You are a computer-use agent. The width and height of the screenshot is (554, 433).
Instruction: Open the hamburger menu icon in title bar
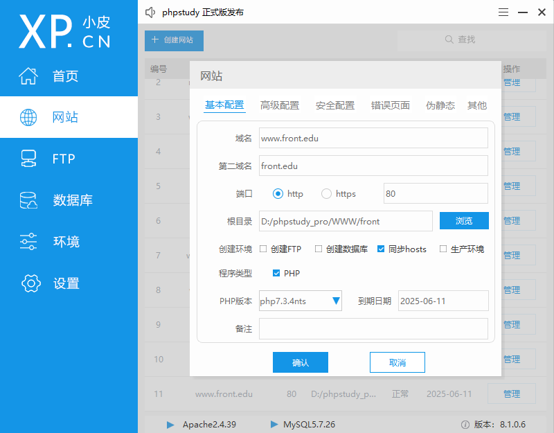point(503,12)
